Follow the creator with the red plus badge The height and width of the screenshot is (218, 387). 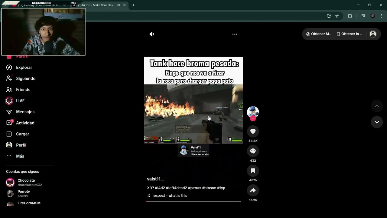[253, 118]
